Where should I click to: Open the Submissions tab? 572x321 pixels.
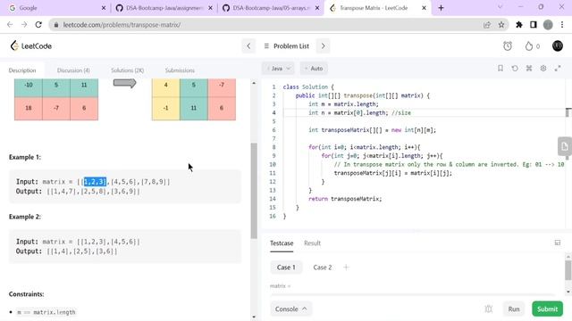[180, 70]
